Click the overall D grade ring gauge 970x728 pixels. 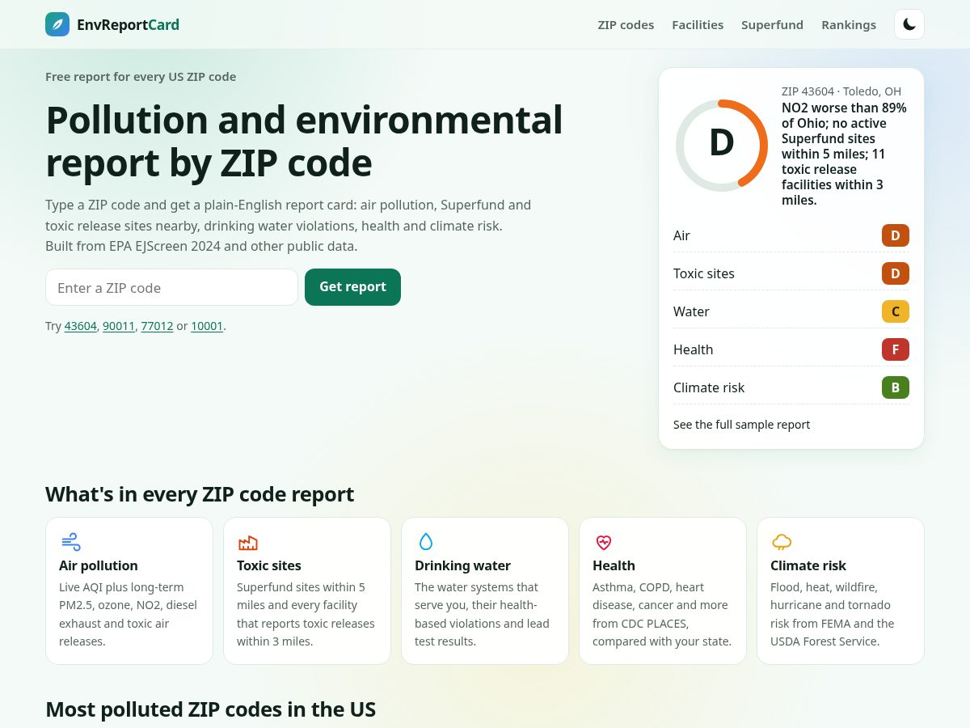click(722, 145)
